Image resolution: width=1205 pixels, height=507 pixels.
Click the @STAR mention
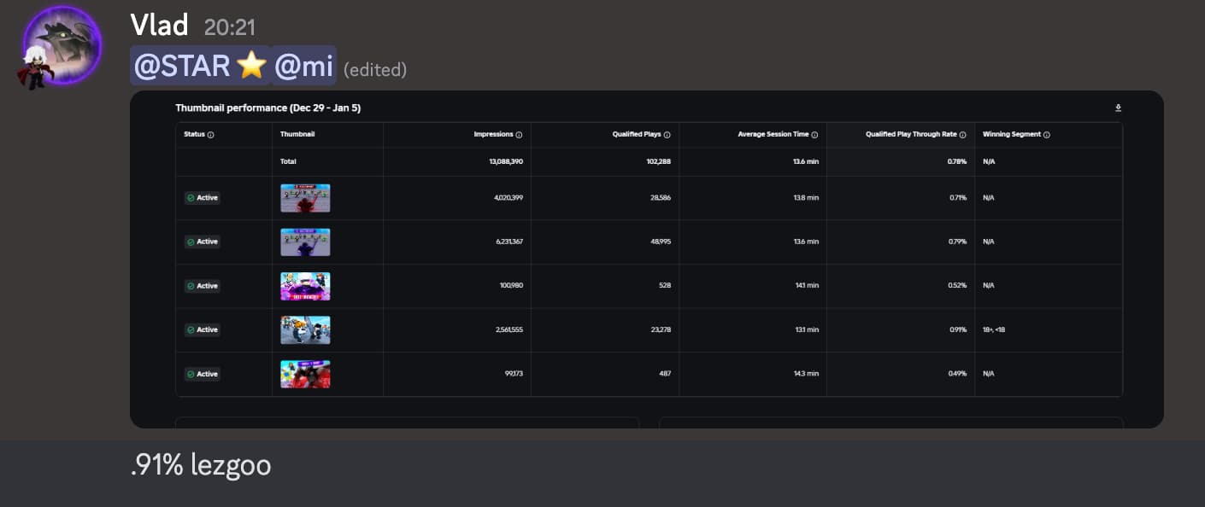pos(200,67)
